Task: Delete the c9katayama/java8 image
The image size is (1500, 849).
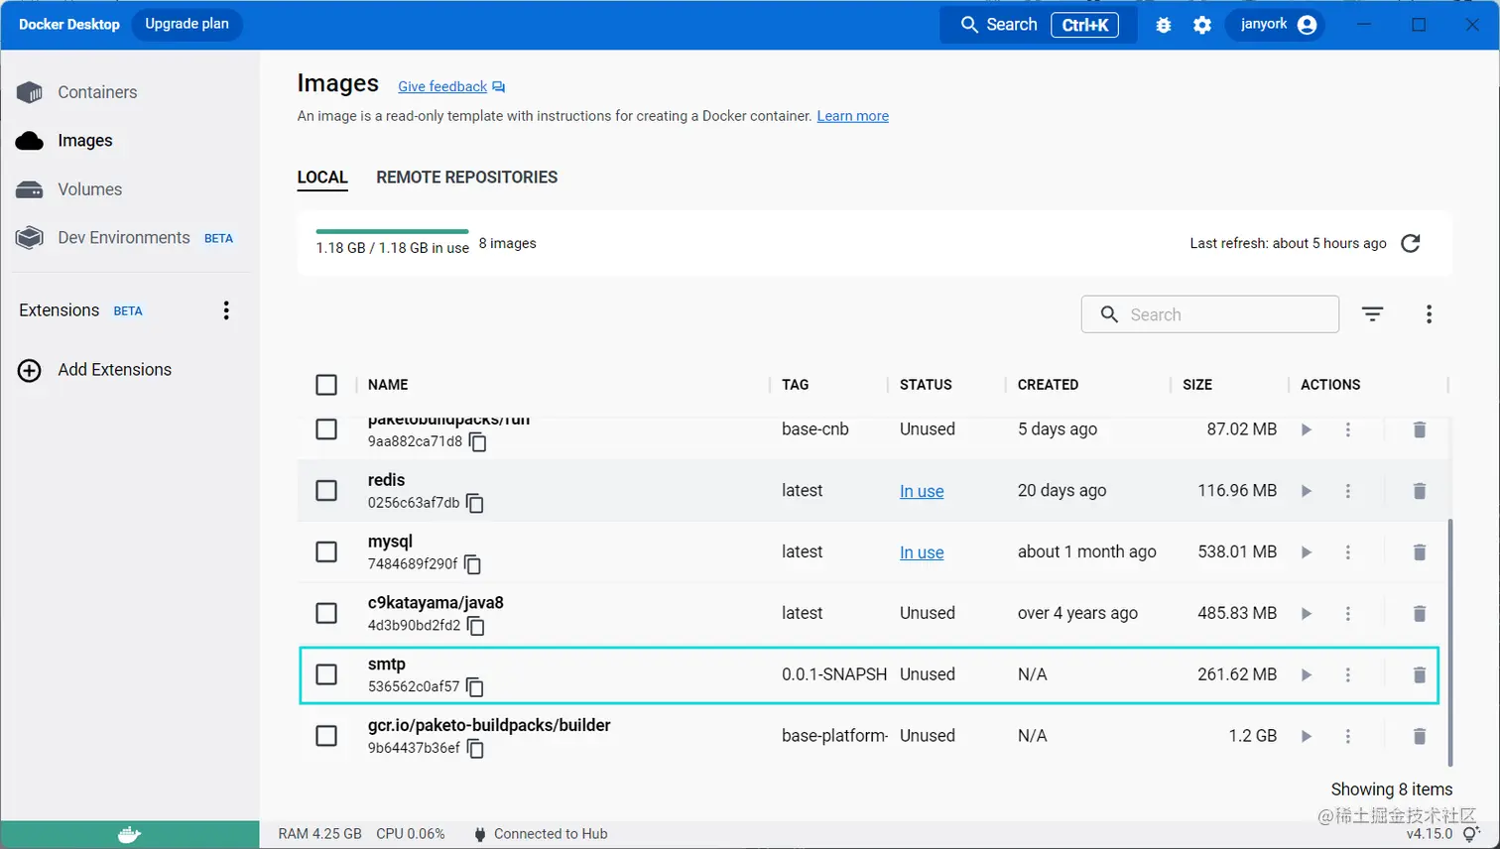Action: point(1420,614)
